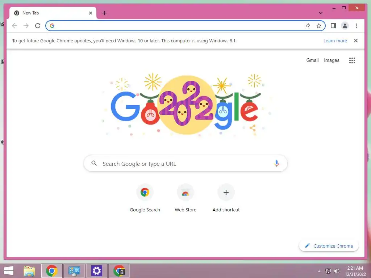
Task: Close the New Tab tab
Action: click(90, 13)
